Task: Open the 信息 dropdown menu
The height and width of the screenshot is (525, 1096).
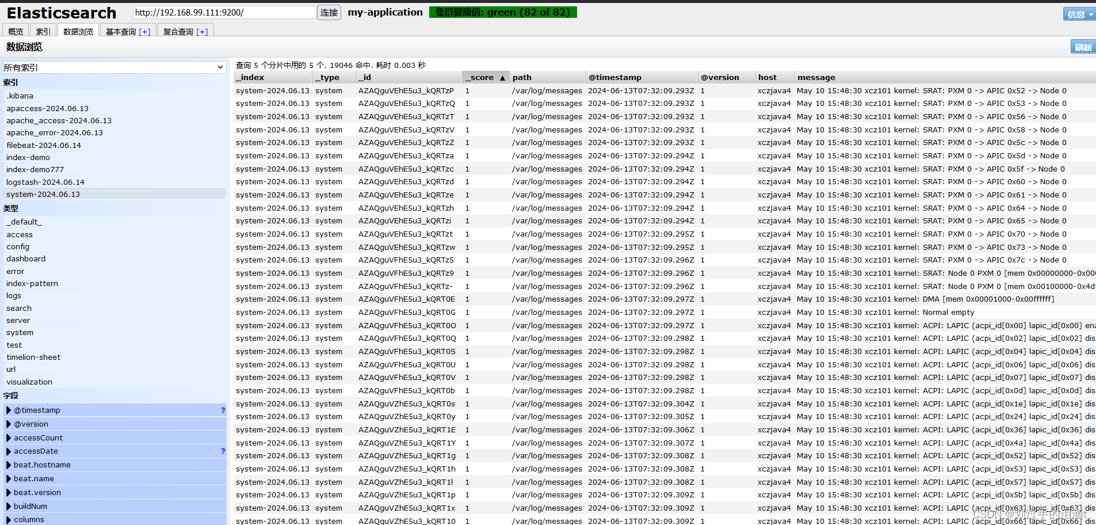Action: [x=1080, y=14]
